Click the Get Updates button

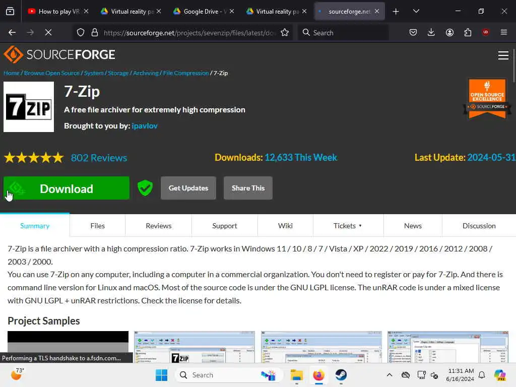tap(188, 188)
